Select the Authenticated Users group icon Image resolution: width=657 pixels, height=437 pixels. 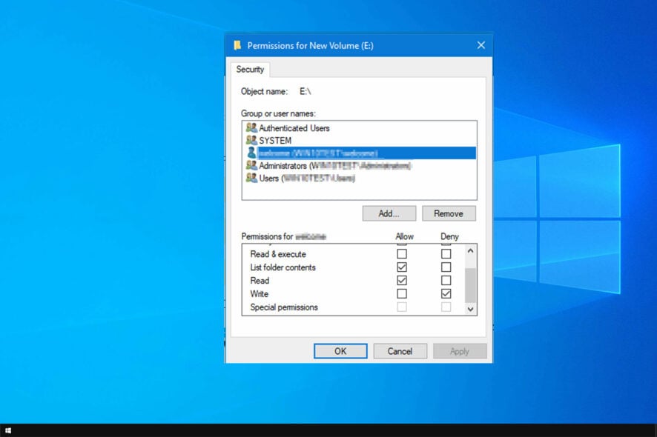pos(251,127)
